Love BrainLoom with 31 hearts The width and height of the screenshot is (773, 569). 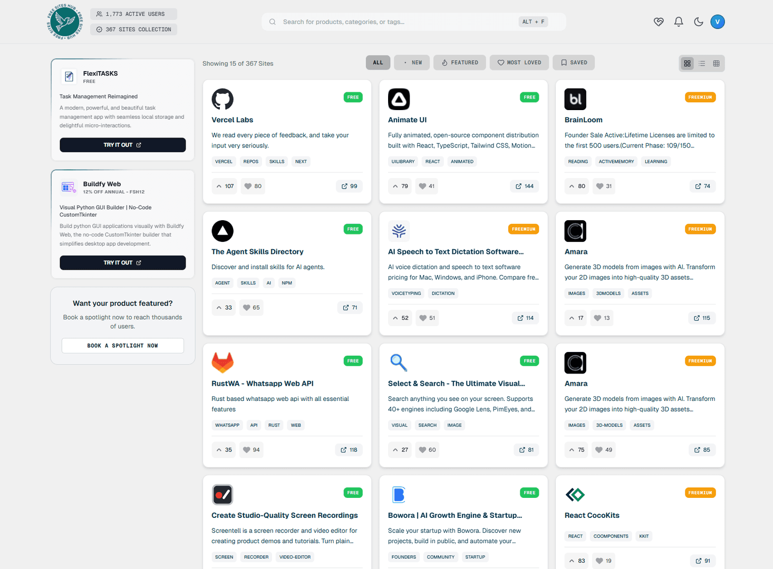[x=604, y=186]
